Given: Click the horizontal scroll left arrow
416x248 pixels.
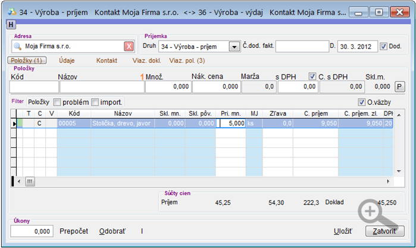Looking at the screenshot, I should (x=19, y=182).
